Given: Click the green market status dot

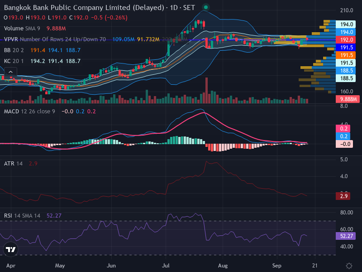Looking at the screenshot, I should pyautogui.click(x=206, y=7).
